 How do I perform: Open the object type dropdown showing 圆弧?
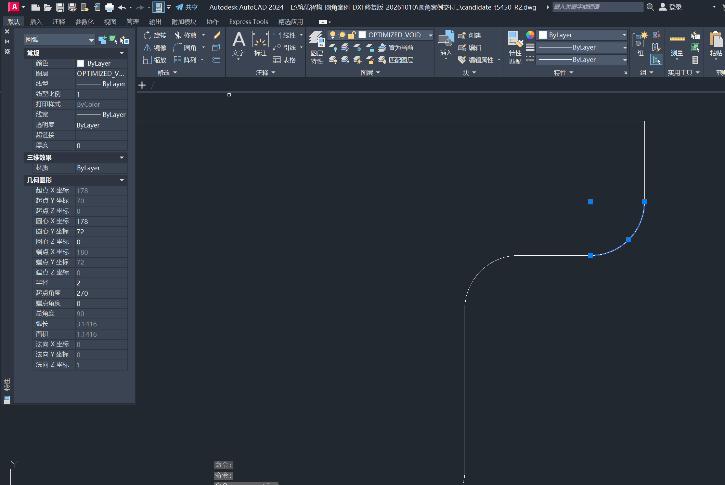[60, 40]
